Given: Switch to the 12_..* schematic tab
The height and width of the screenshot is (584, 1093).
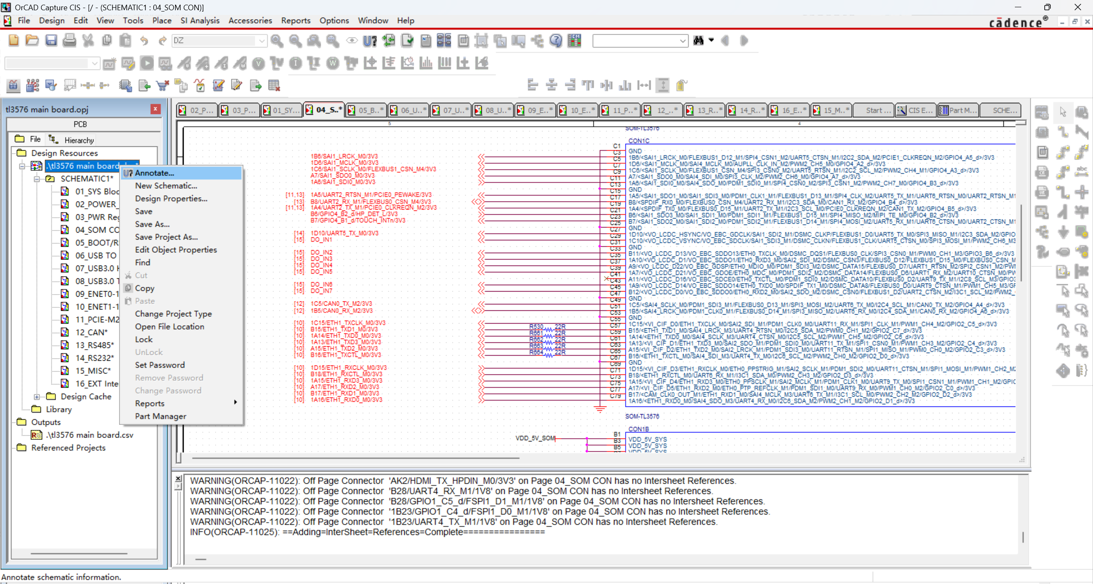Looking at the screenshot, I should 662,111.
